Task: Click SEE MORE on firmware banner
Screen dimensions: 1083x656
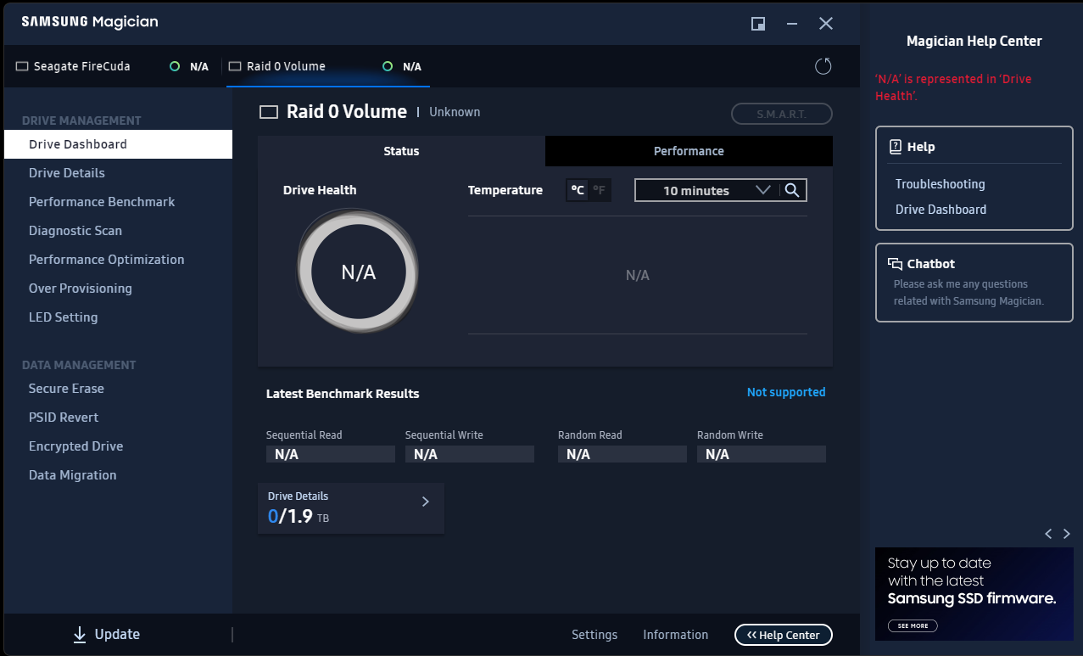Action: pyautogui.click(x=913, y=625)
